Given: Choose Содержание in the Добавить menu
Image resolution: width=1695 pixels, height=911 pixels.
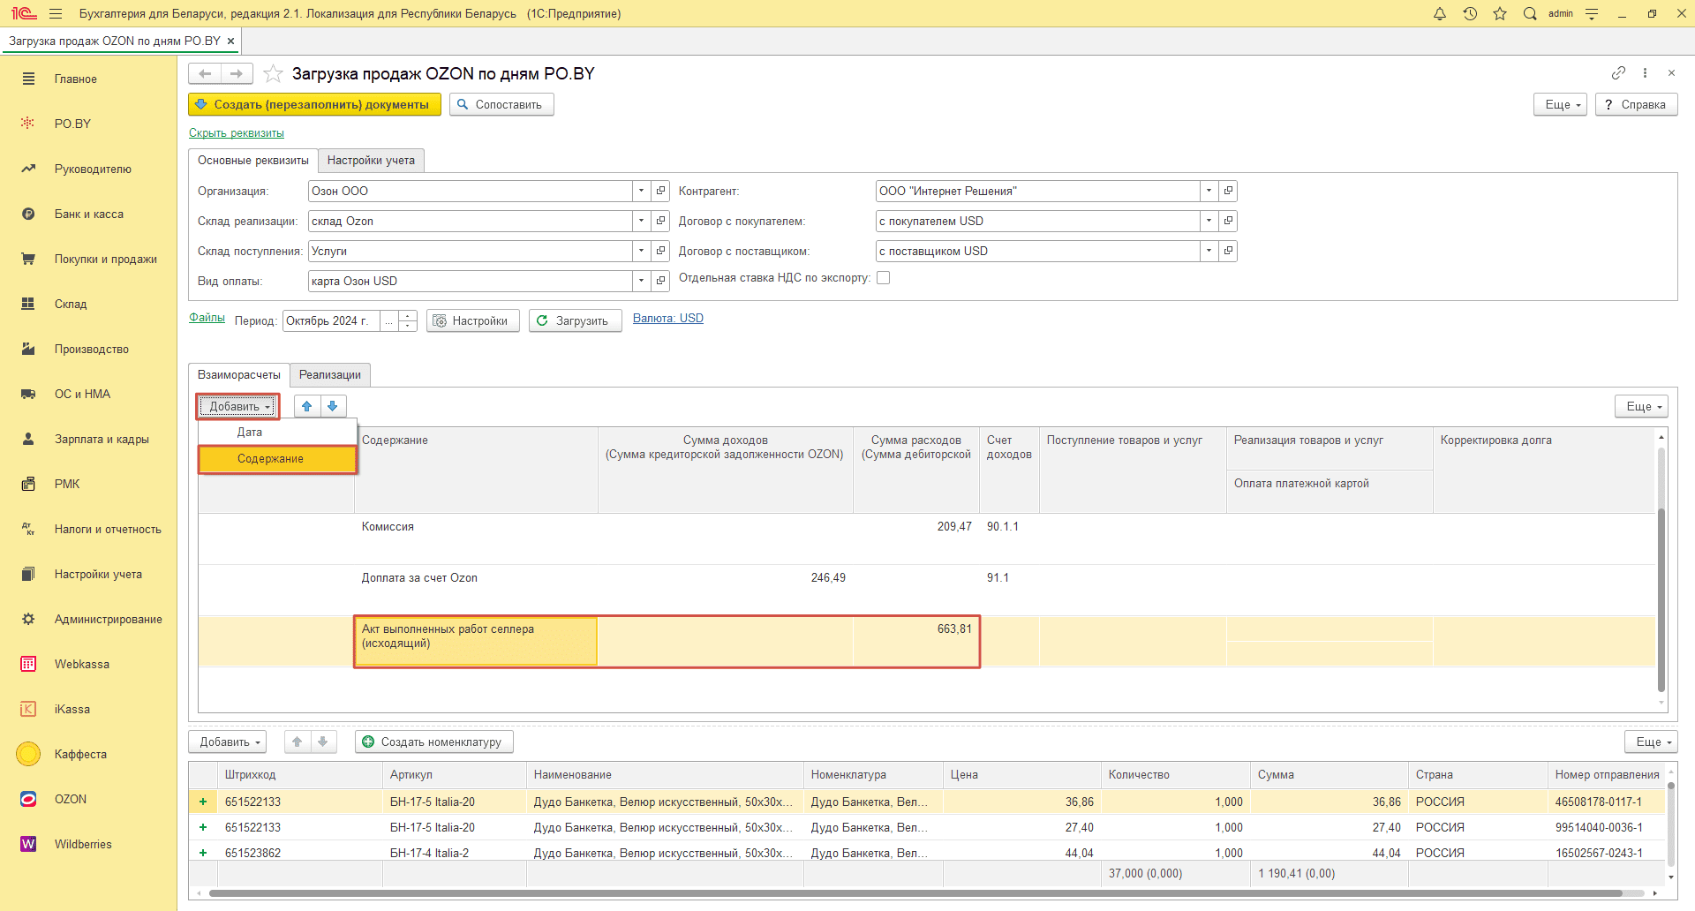Looking at the screenshot, I should [x=277, y=459].
